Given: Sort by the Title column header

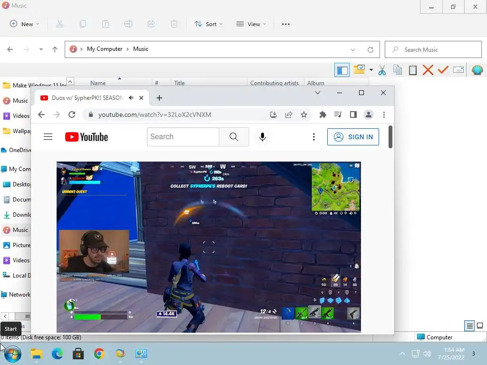Looking at the screenshot, I should click(x=209, y=83).
